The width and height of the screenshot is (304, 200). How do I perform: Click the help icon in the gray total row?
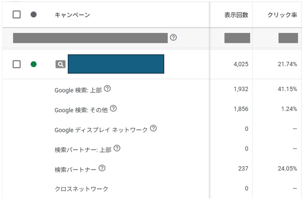[173, 37]
